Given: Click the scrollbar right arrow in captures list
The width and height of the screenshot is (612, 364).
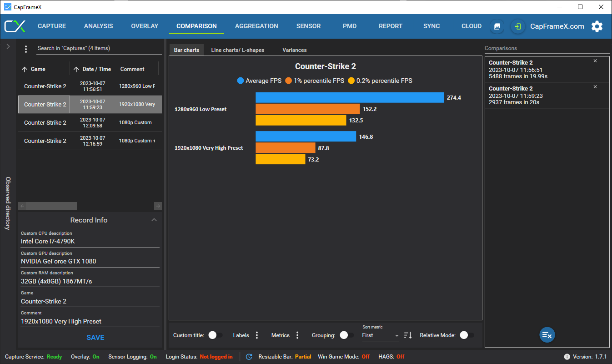Looking at the screenshot, I should [x=158, y=206].
